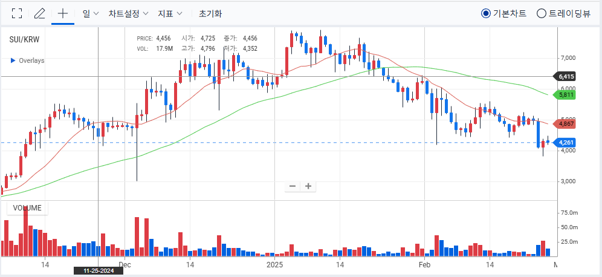The width and height of the screenshot is (602, 277).
Task: Click the 시가 value 4,725
Action: pyautogui.click(x=208, y=39)
